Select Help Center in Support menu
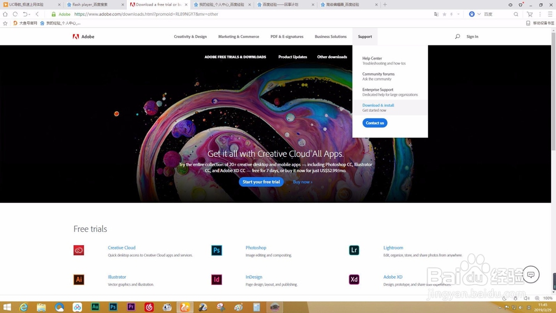 (x=372, y=58)
